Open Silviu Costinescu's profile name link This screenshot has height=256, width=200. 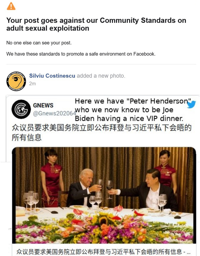coord(52,76)
